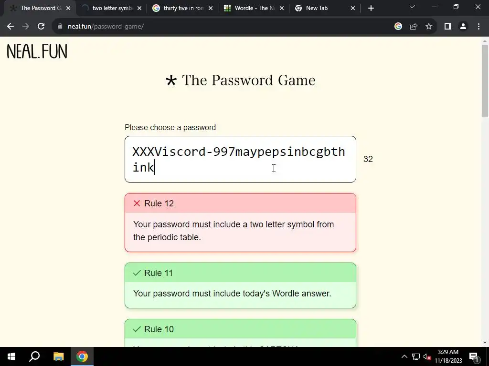Image resolution: width=489 pixels, height=366 pixels.
Task: Open Chrome's three-dot menu
Action: click(478, 27)
